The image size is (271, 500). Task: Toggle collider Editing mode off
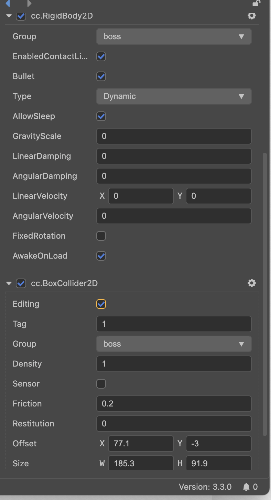tap(101, 304)
